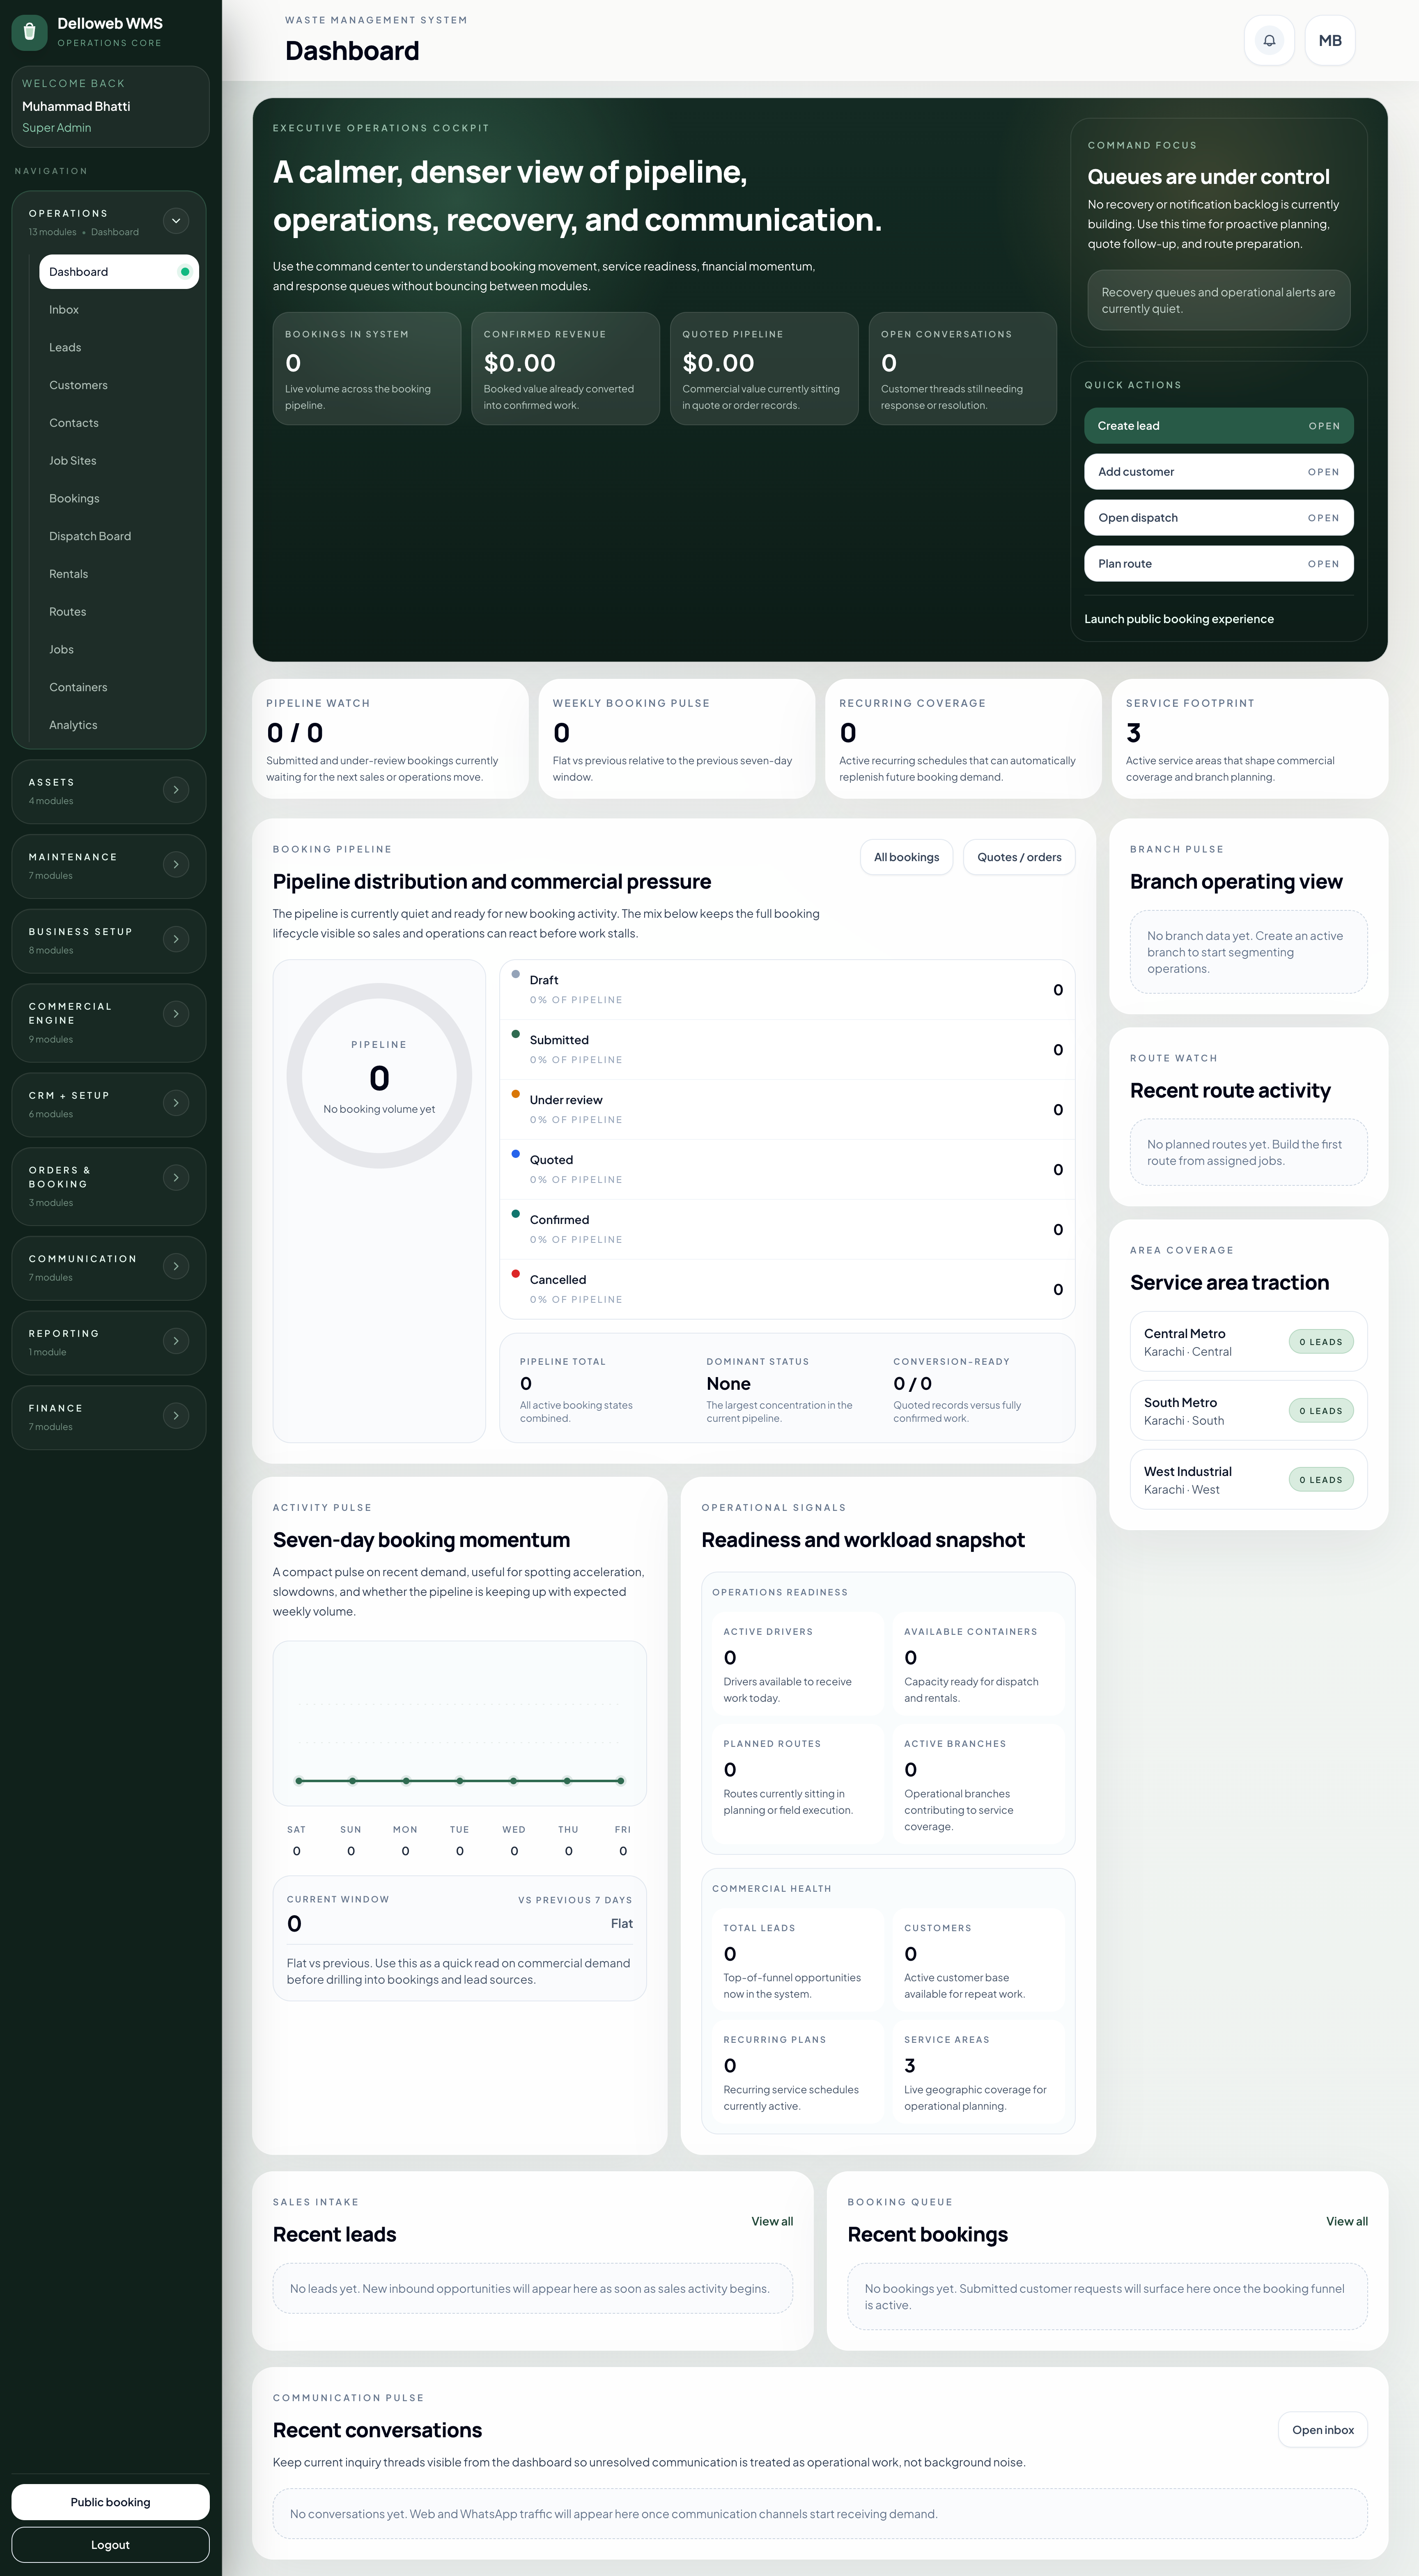Select the Quotes / orders filter

(x=1019, y=857)
